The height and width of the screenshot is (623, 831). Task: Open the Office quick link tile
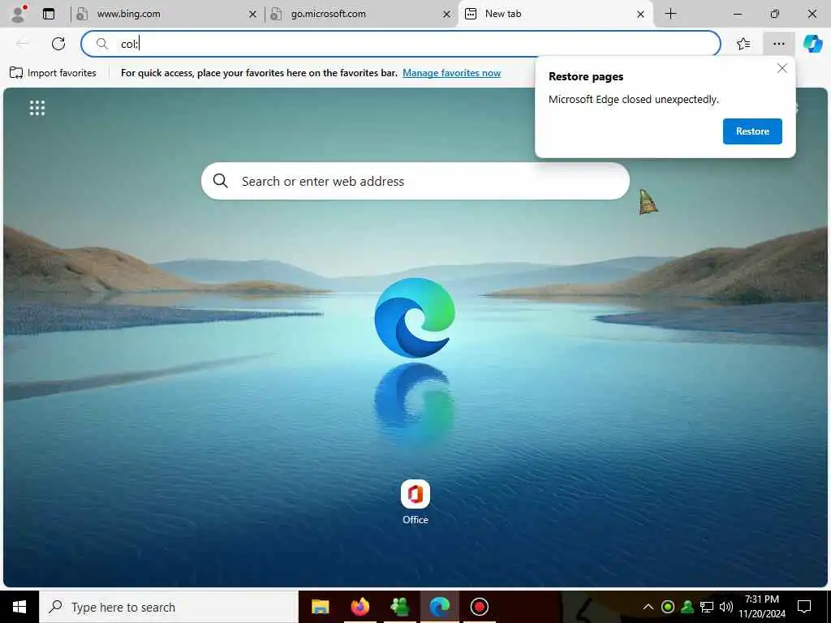[x=415, y=502]
